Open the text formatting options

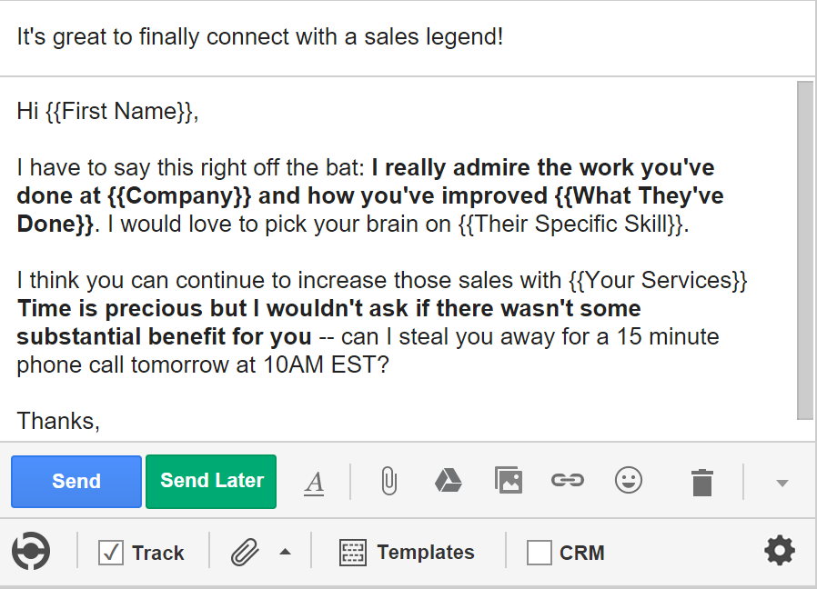[314, 482]
